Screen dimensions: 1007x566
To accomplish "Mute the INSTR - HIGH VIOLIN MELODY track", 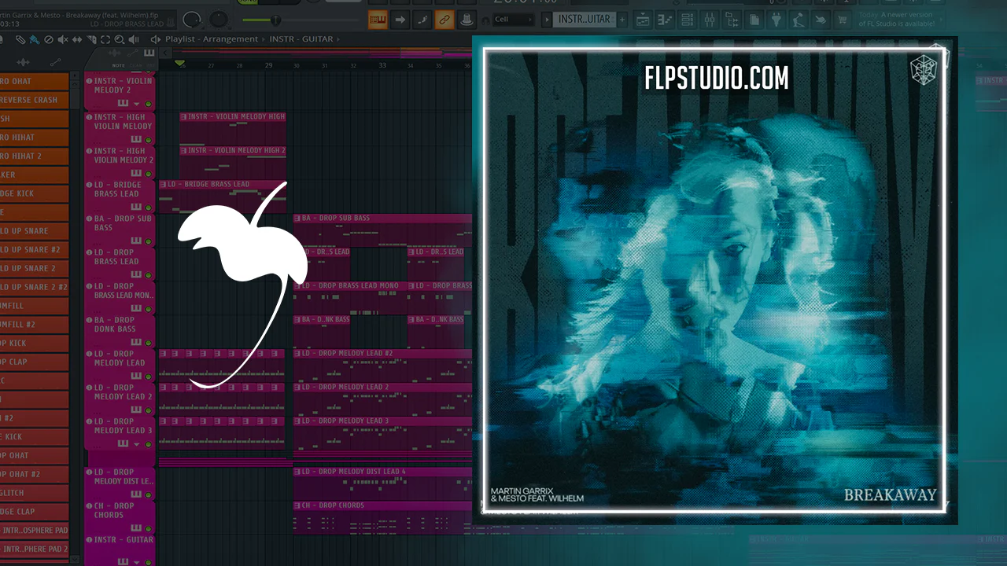I will pyautogui.click(x=148, y=138).
